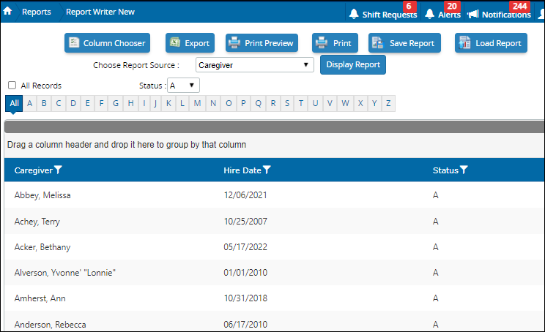Filter by letter Z tab
545x332 pixels.
pos(388,103)
